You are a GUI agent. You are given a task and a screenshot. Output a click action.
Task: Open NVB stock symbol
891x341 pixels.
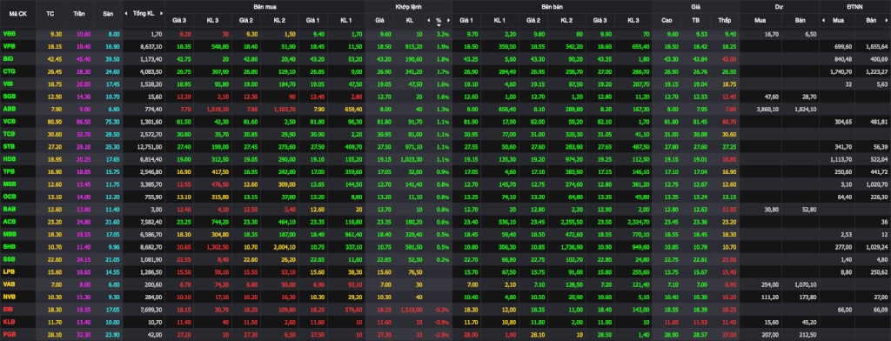coord(9,296)
